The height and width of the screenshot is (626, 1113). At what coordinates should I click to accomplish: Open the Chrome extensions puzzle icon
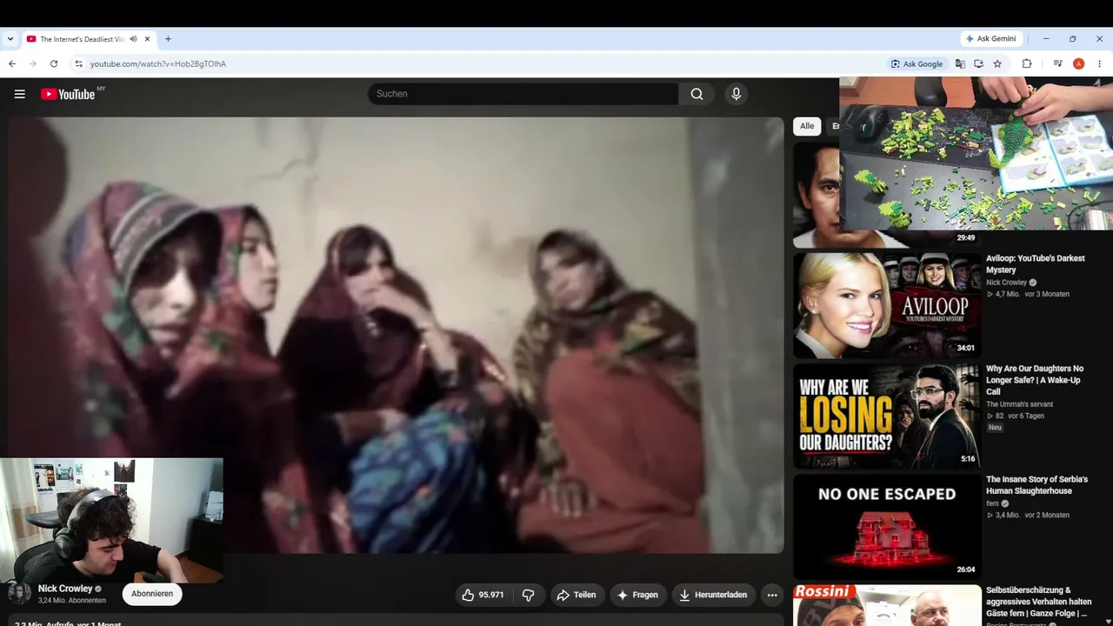point(1027,63)
